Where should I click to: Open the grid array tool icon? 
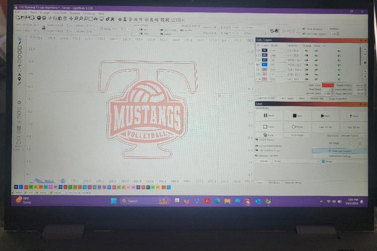click(x=19, y=127)
